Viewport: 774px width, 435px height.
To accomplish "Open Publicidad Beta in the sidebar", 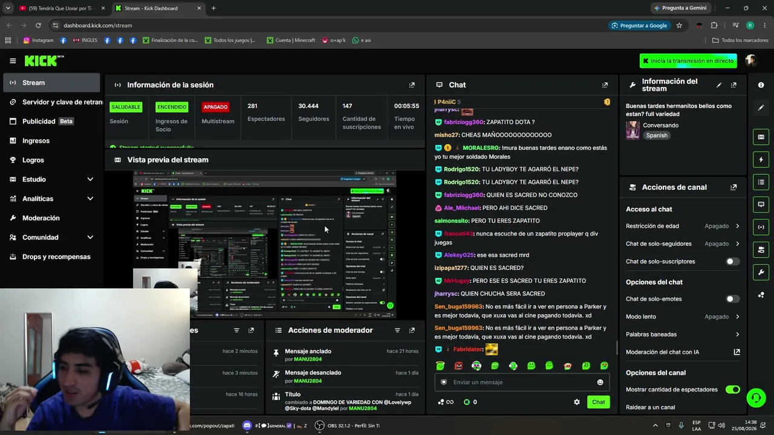I will point(51,121).
